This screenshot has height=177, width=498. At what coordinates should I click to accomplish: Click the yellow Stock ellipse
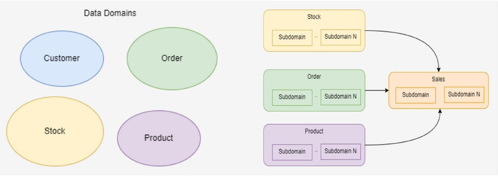tap(55, 131)
